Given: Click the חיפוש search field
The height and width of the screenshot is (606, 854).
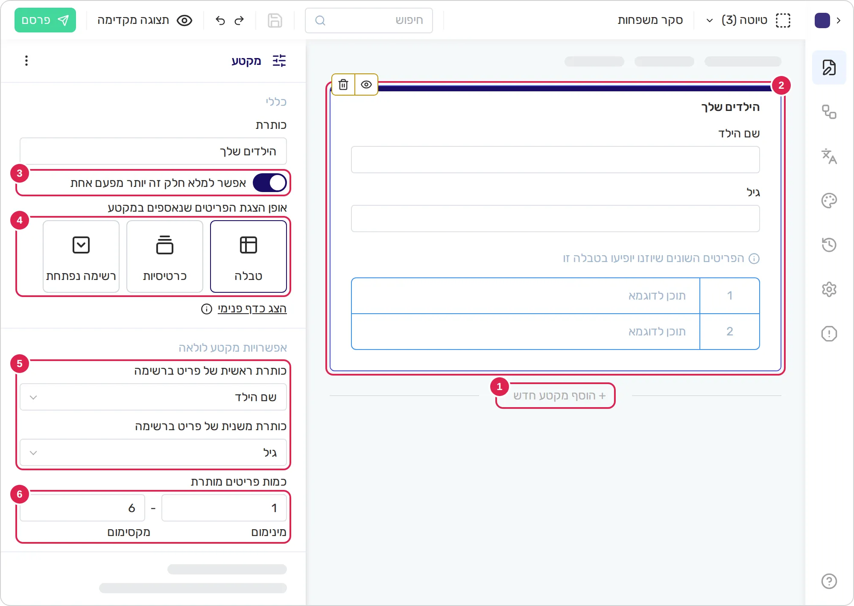Looking at the screenshot, I should [369, 20].
